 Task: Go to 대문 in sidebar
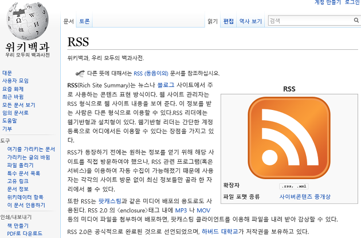[7, 73]
